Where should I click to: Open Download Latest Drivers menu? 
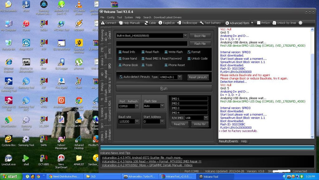[167, 17]
